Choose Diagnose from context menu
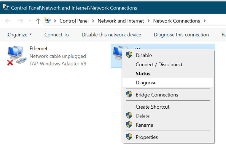Image resolution: width=226 pixels, height=148 pixels. (x=146, y=83)
